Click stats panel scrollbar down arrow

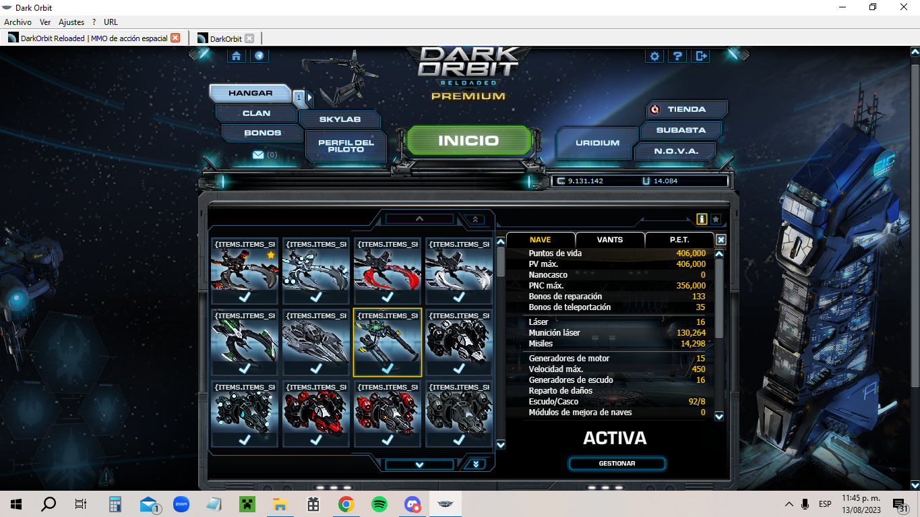[719, 417]
